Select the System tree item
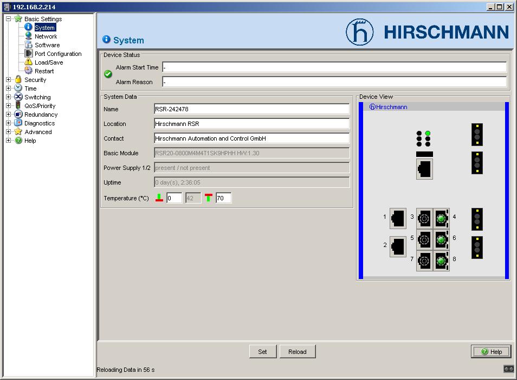The width and height of the screenshot is (517, 380). (45, 28)
